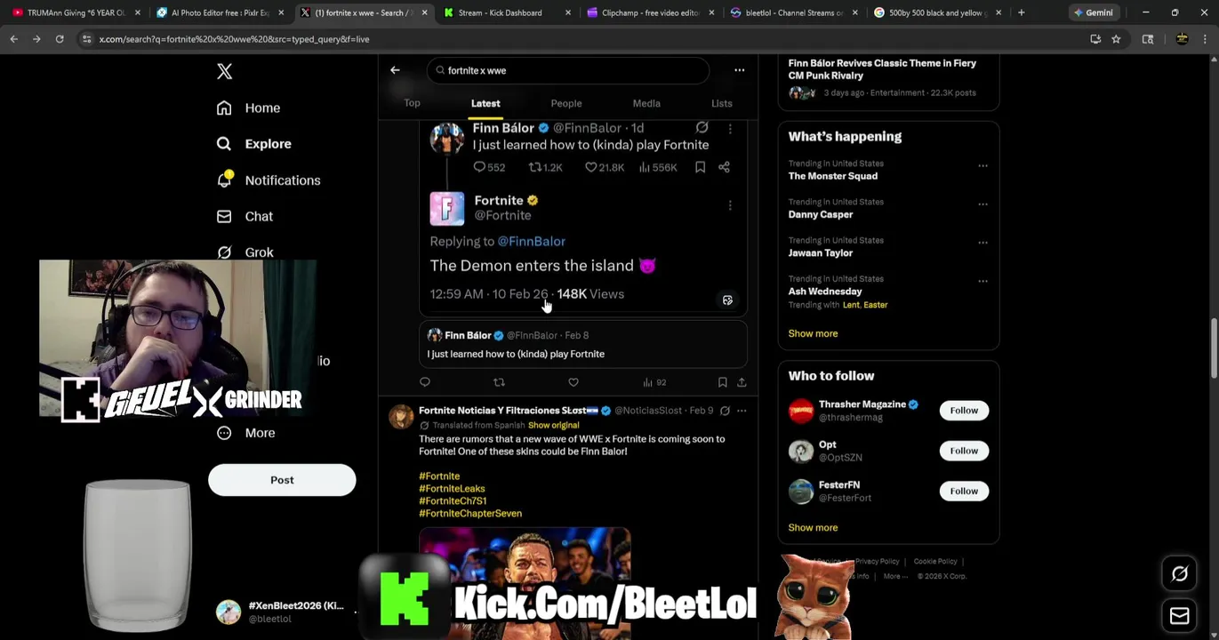Bookmark page with address bar star

point(1116,39)
